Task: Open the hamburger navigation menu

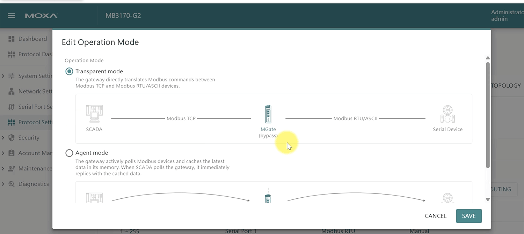Action: pos(11,16)
